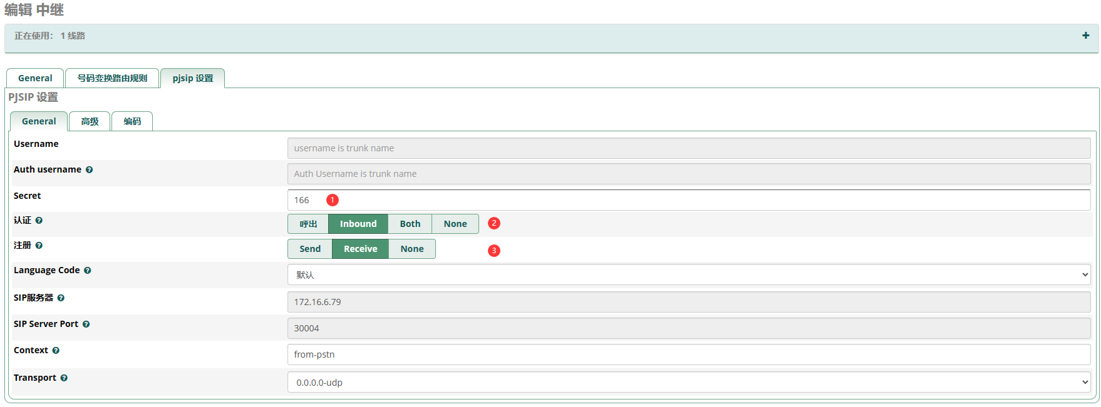Click the Context help question icon
Image resolution: width=1101 pixels, height=407 pixels.
(56, 351)
